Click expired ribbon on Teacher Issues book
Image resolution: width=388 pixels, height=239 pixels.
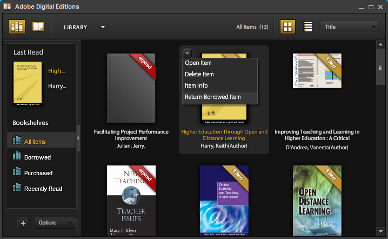(144, 175)
